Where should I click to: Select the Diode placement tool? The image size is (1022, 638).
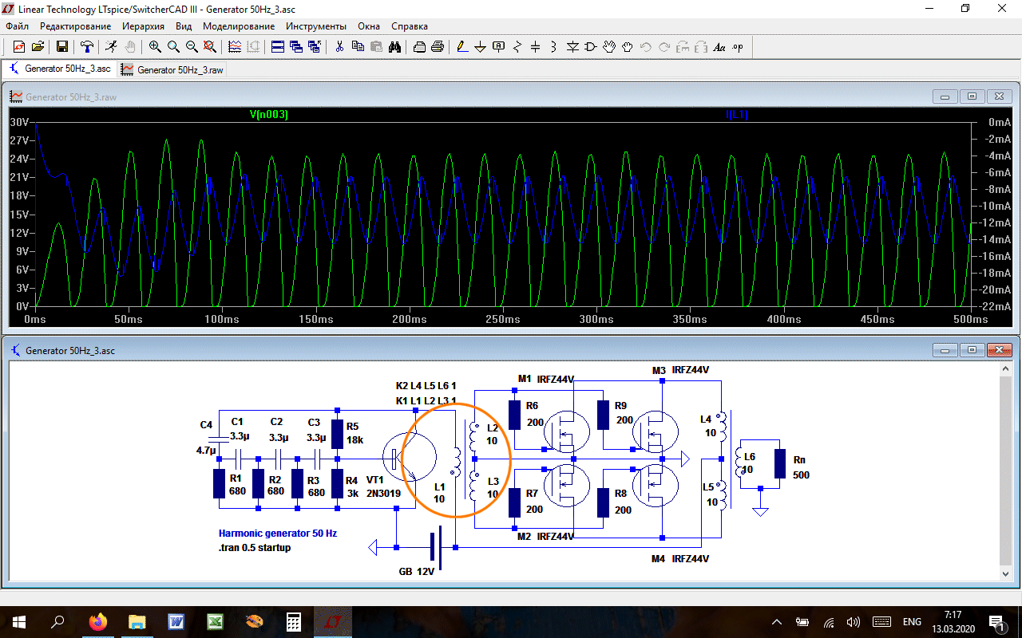pos(572,47)
